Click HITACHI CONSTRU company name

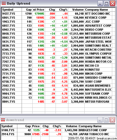click(x=98, y=50)
